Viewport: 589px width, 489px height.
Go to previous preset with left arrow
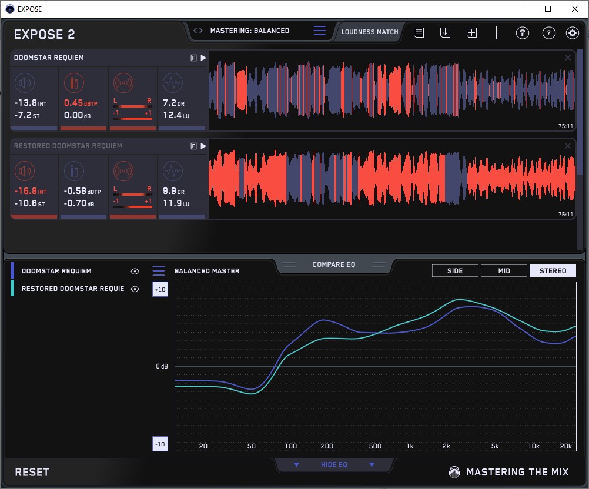tap(195, 31)
